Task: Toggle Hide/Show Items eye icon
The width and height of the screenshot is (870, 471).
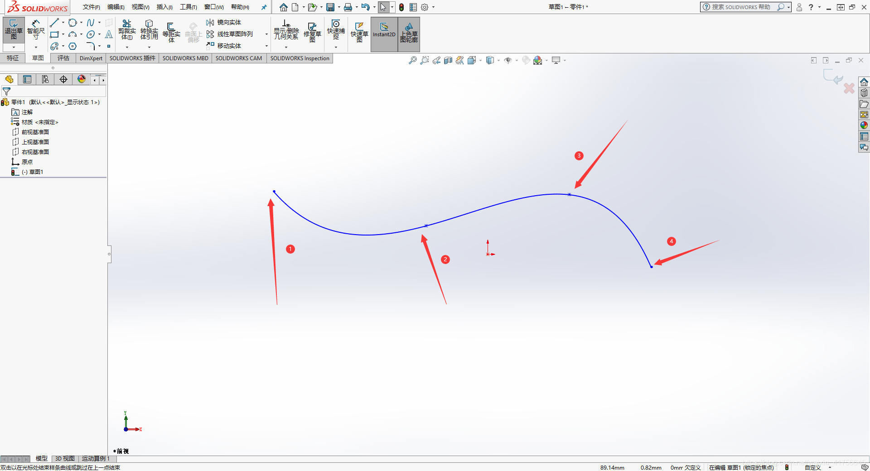Action: coord(508,60)
